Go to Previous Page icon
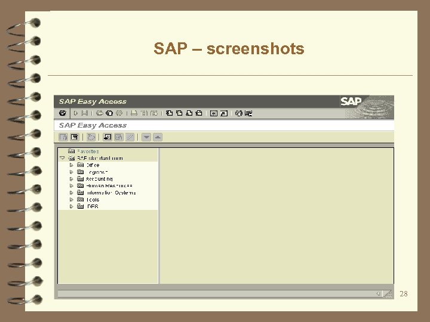Image resolution: width=430 pixels, height=322 pixels. (179, 113)
